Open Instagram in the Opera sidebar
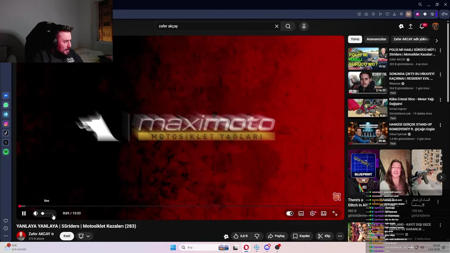450x253 pixels. 6,124
